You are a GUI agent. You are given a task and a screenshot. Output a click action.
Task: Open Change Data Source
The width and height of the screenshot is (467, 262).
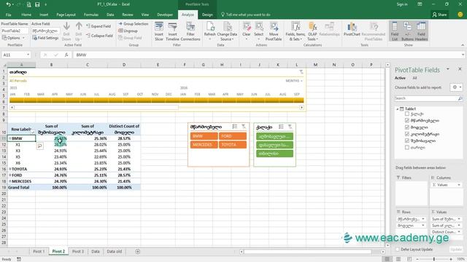pyautogui.click(x=227, y=31)
